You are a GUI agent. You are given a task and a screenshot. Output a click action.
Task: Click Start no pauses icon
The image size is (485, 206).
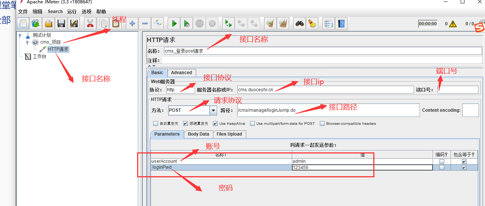pos(186,23)
